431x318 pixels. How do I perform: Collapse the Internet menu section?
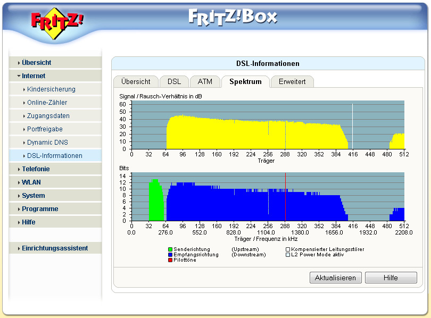pyautogui.click(x=55, y=76)
